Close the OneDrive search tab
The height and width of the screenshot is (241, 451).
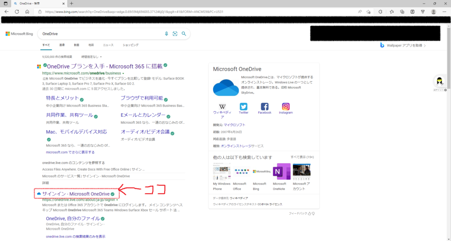coord(63,4)
